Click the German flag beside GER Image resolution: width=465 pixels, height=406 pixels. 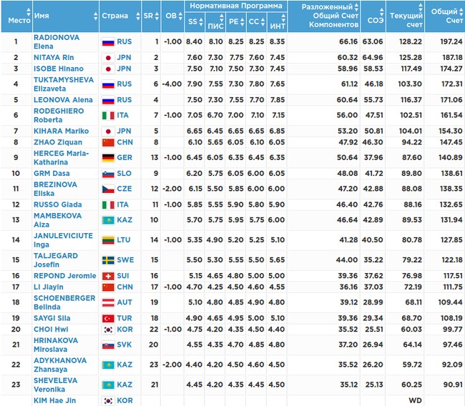(107, 157)
